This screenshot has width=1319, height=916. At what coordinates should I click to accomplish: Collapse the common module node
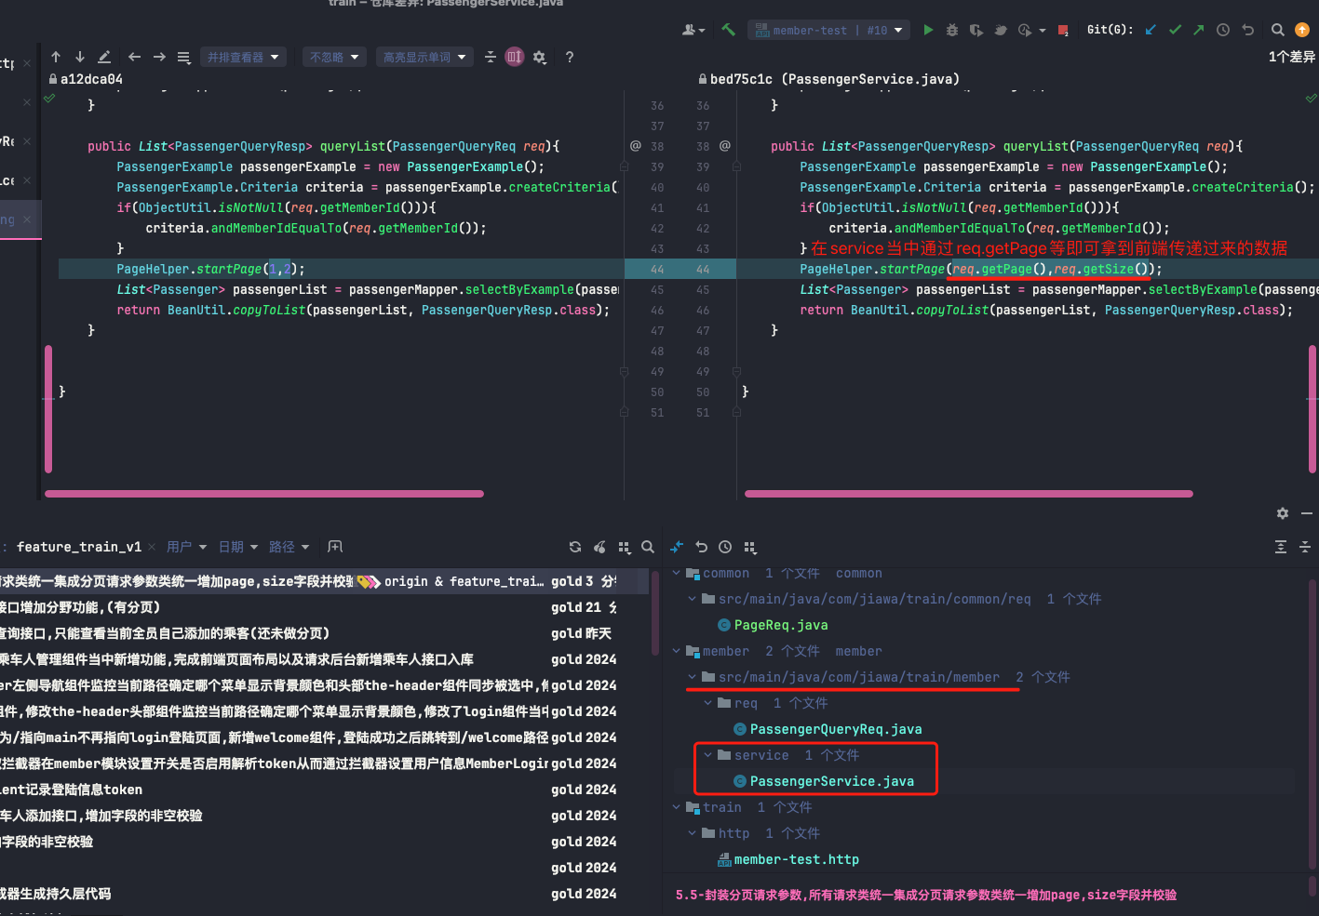[677, 573]
